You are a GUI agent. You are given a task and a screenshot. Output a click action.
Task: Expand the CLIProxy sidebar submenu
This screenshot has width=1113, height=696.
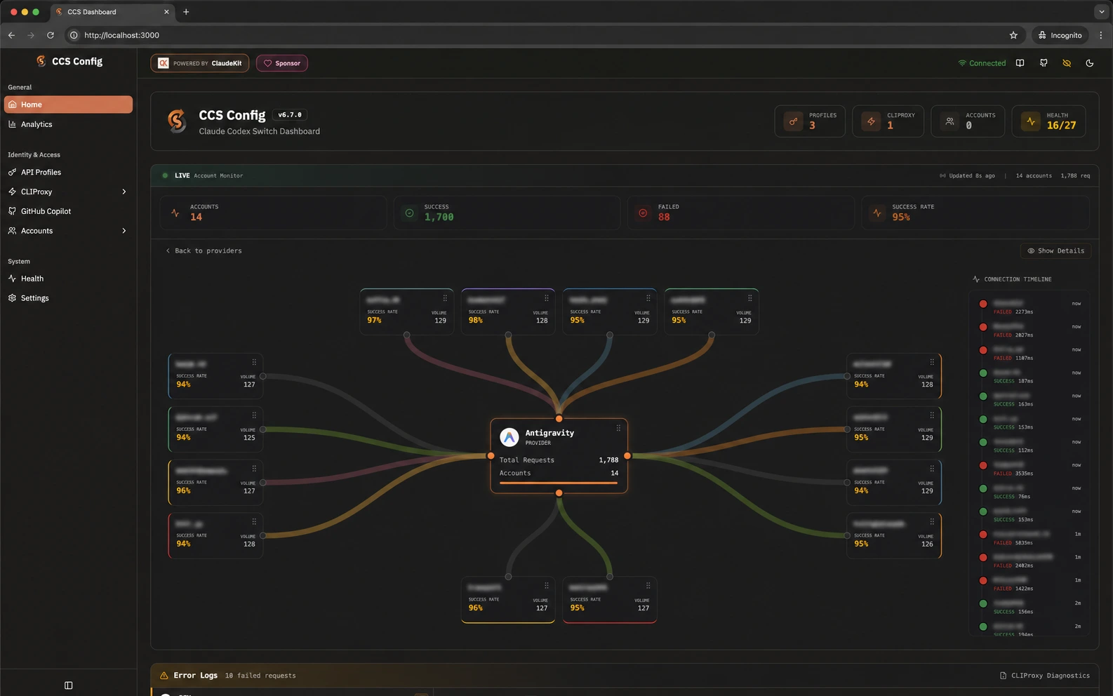(x=124, y=192)
